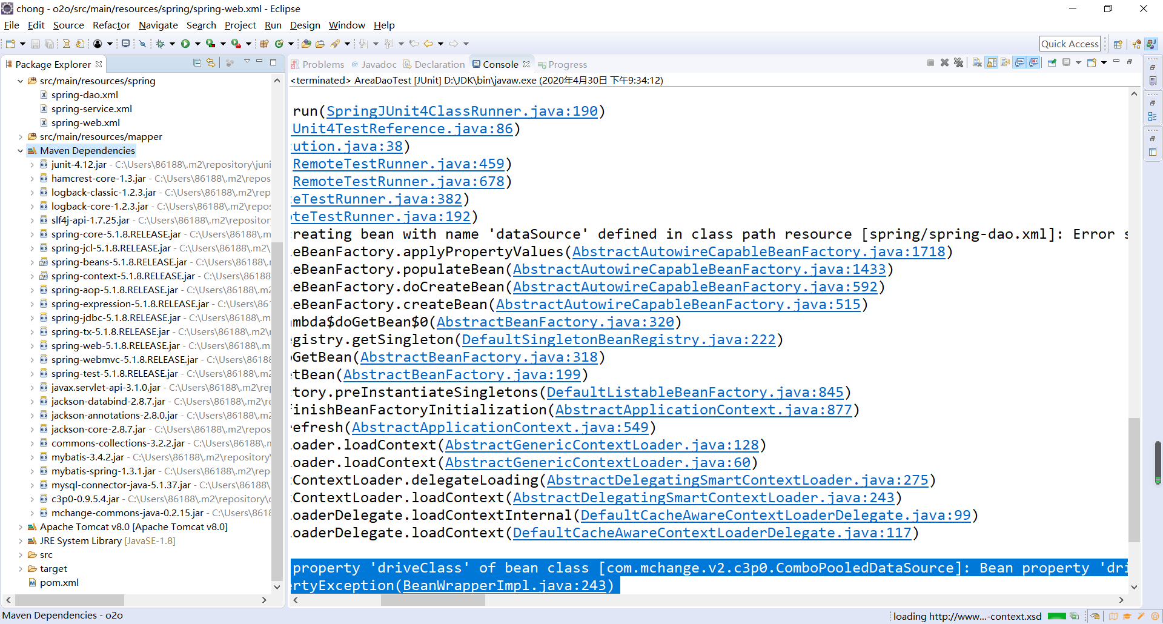This screenshot has width=1163, height=624.
Task: Click the Debug bug icon
Action: [x=160, y=44]
